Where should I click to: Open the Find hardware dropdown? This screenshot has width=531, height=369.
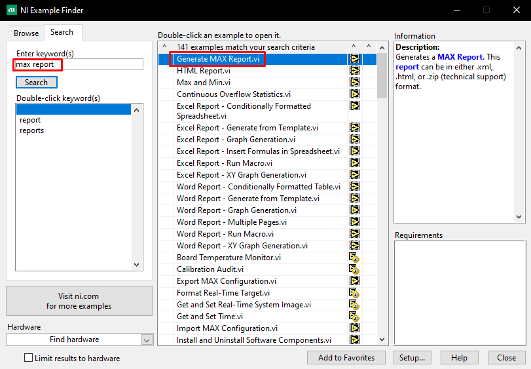click(147, 340)
